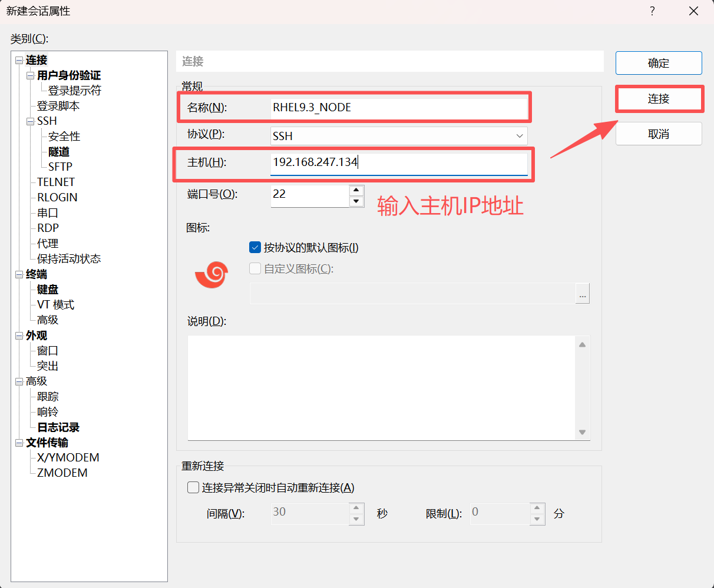Increase port number with up arrow

pyautogui.click(x=356, y=190)
